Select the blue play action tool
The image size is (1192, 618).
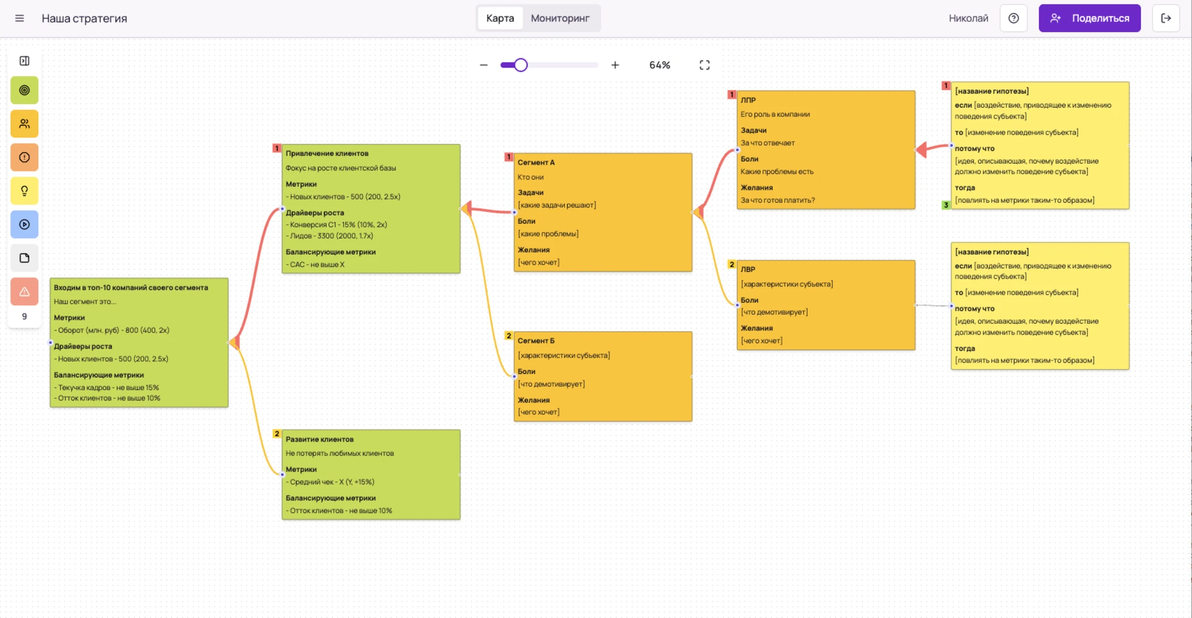[24, 224]
